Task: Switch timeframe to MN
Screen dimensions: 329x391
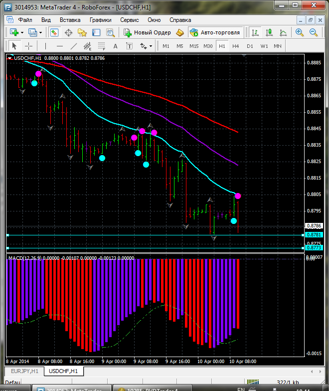Action: coord(277,46)
